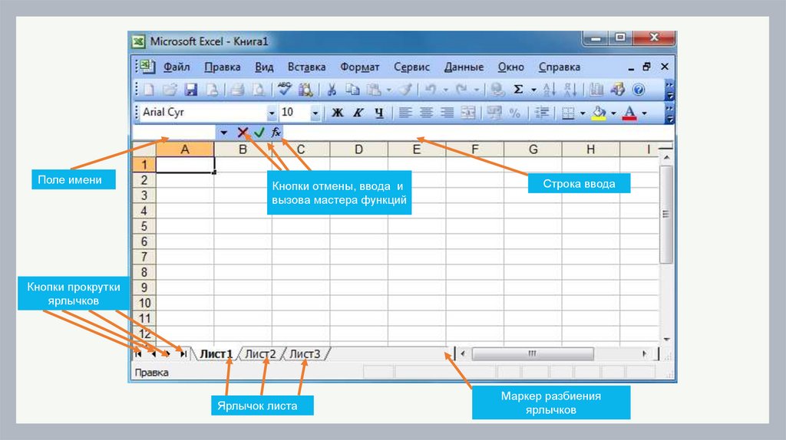Image resolution: width=786 pixels, height=440 pixels.
Task: Click the Redo arrow icon
Action: 461,90
